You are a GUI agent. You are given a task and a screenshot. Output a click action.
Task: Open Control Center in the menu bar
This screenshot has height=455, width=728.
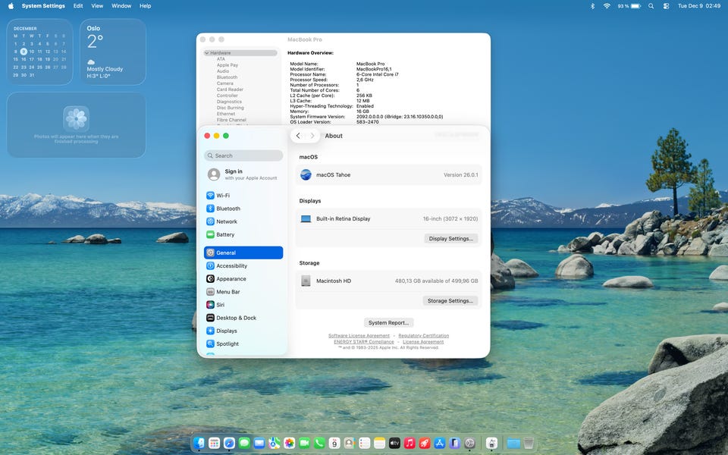[x=666, y=6]
